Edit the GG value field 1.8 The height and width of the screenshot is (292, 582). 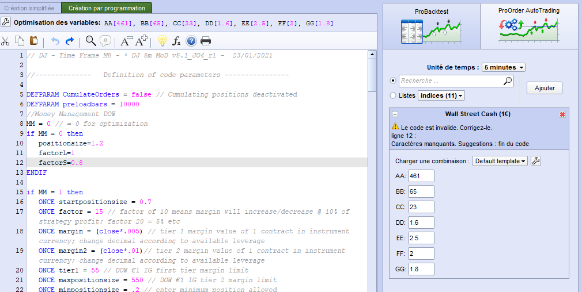tap(421, 270)
